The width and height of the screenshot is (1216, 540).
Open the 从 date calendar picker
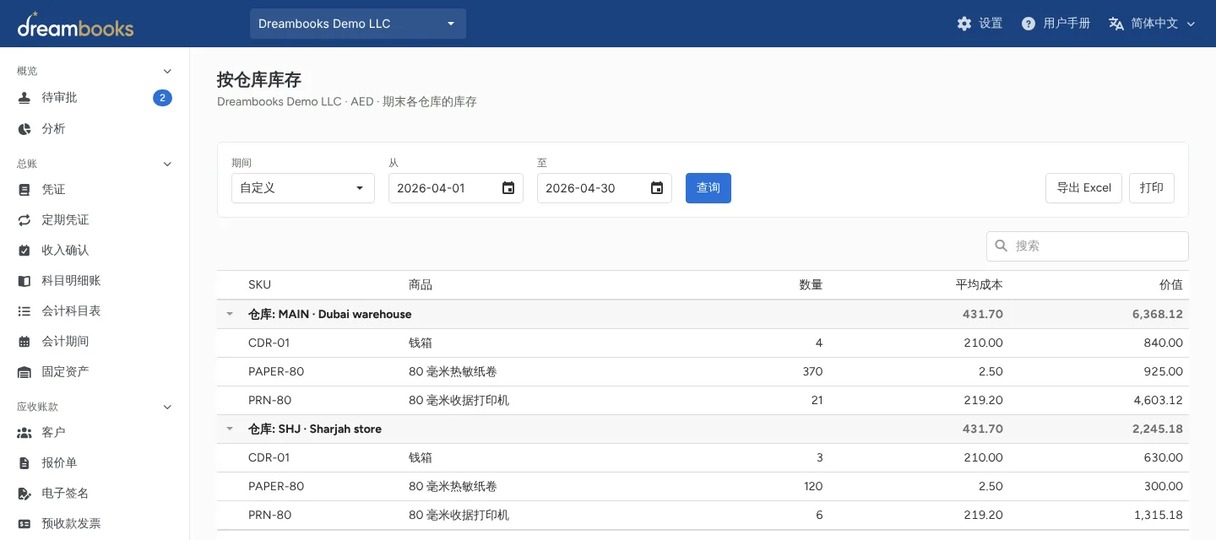coord(508,188)
